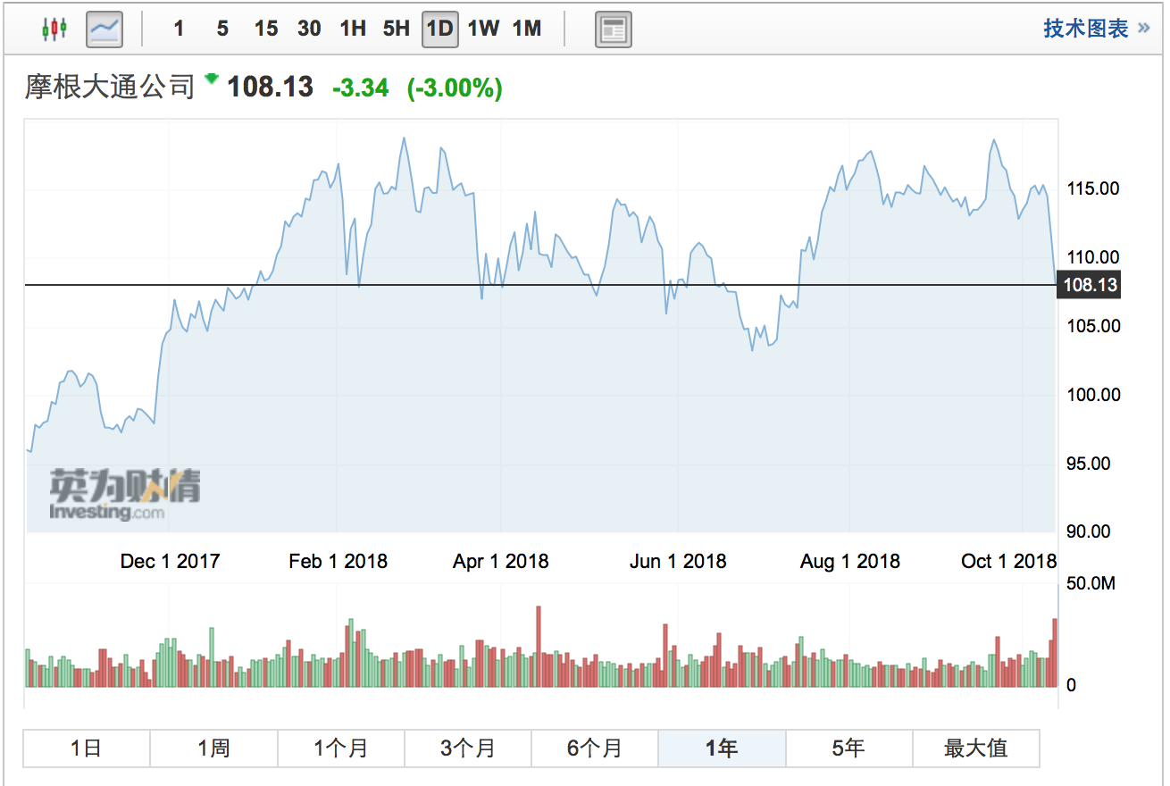Viewport: 1170px width, 786px height.
Task: Click the Jun 1 2018 date label
Action: pyautogui.click(x=678, y=561)
